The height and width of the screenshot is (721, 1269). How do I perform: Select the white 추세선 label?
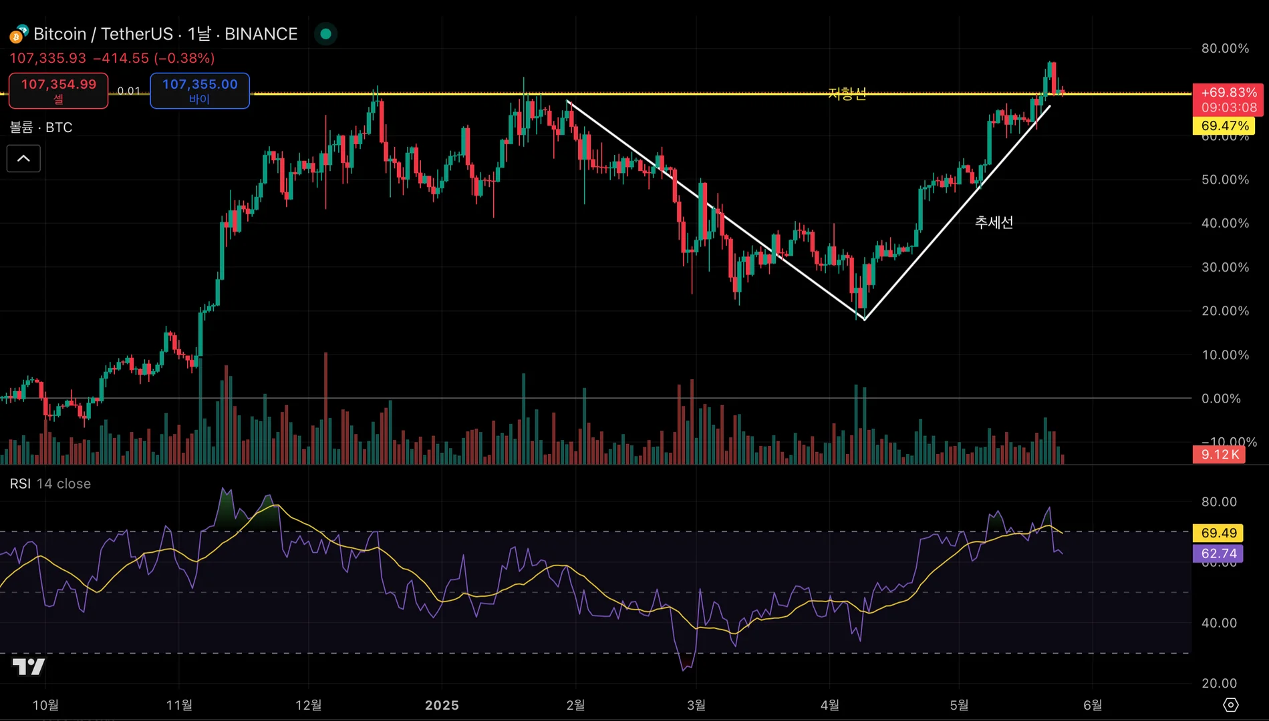(994, 222)
